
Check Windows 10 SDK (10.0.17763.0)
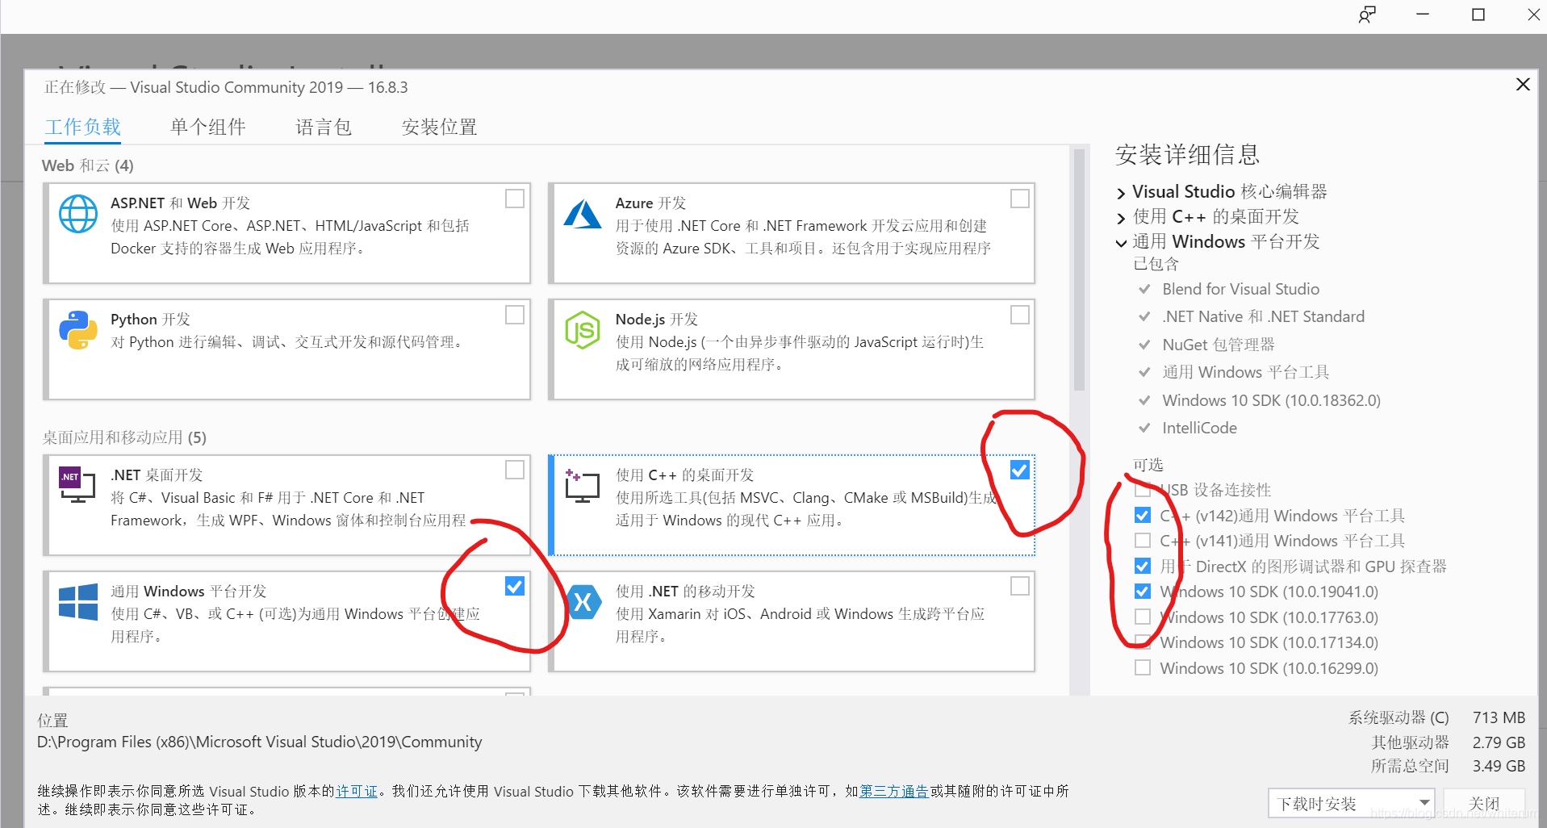pyautogui.click(x=1143, y=617)
